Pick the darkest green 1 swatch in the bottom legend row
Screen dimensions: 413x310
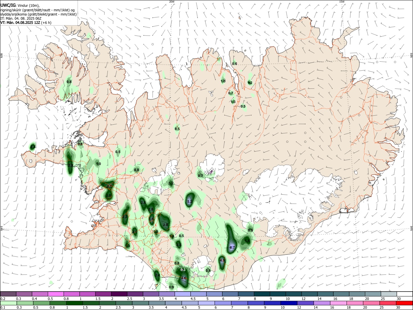74,303
